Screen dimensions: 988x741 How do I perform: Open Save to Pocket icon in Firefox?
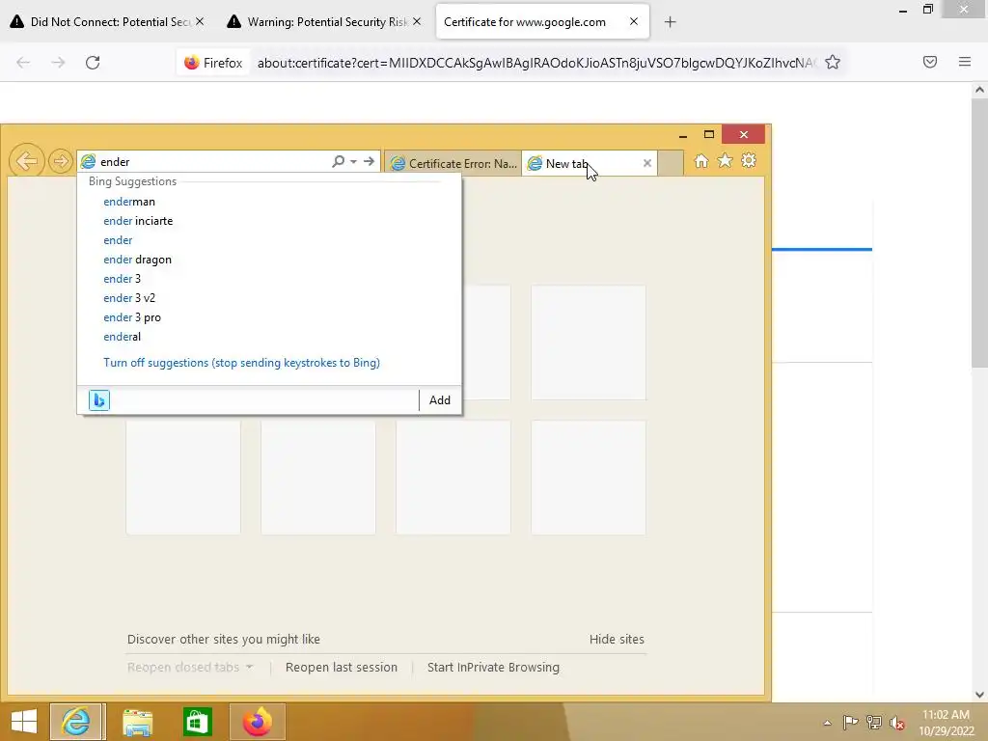(930, 62)
